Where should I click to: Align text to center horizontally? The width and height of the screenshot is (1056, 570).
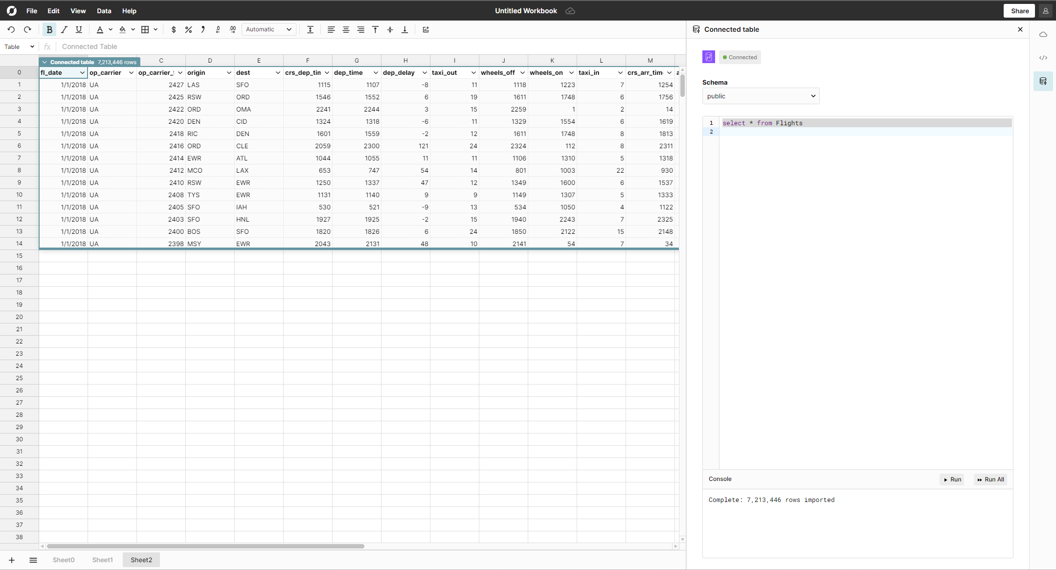346,29
